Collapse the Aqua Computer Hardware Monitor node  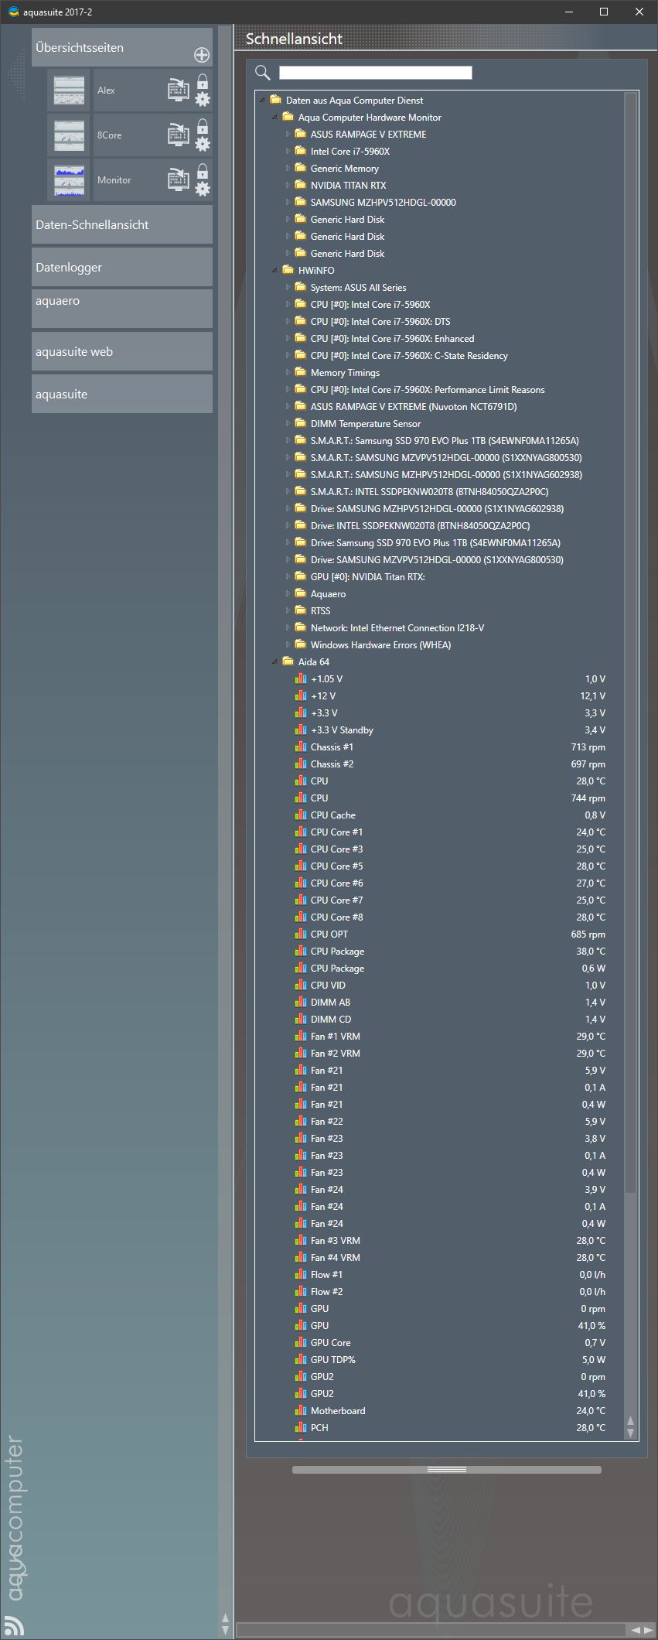coord(274,117)
